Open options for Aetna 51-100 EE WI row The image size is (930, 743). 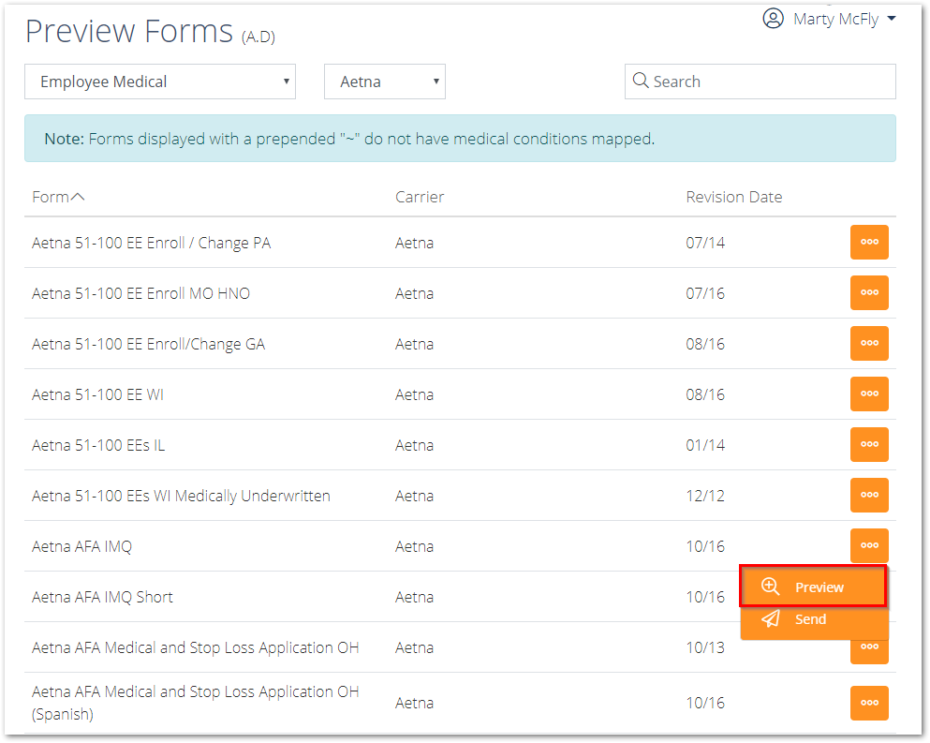(x=869, y=394)
